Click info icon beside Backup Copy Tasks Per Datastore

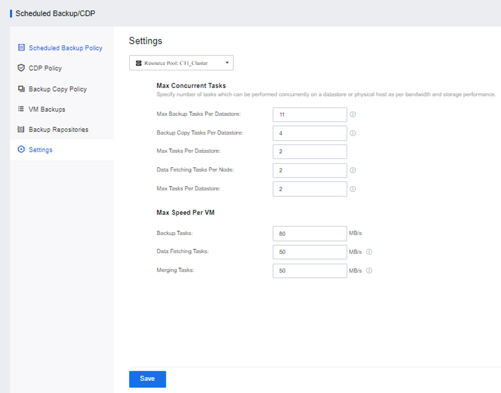point(353,133)
